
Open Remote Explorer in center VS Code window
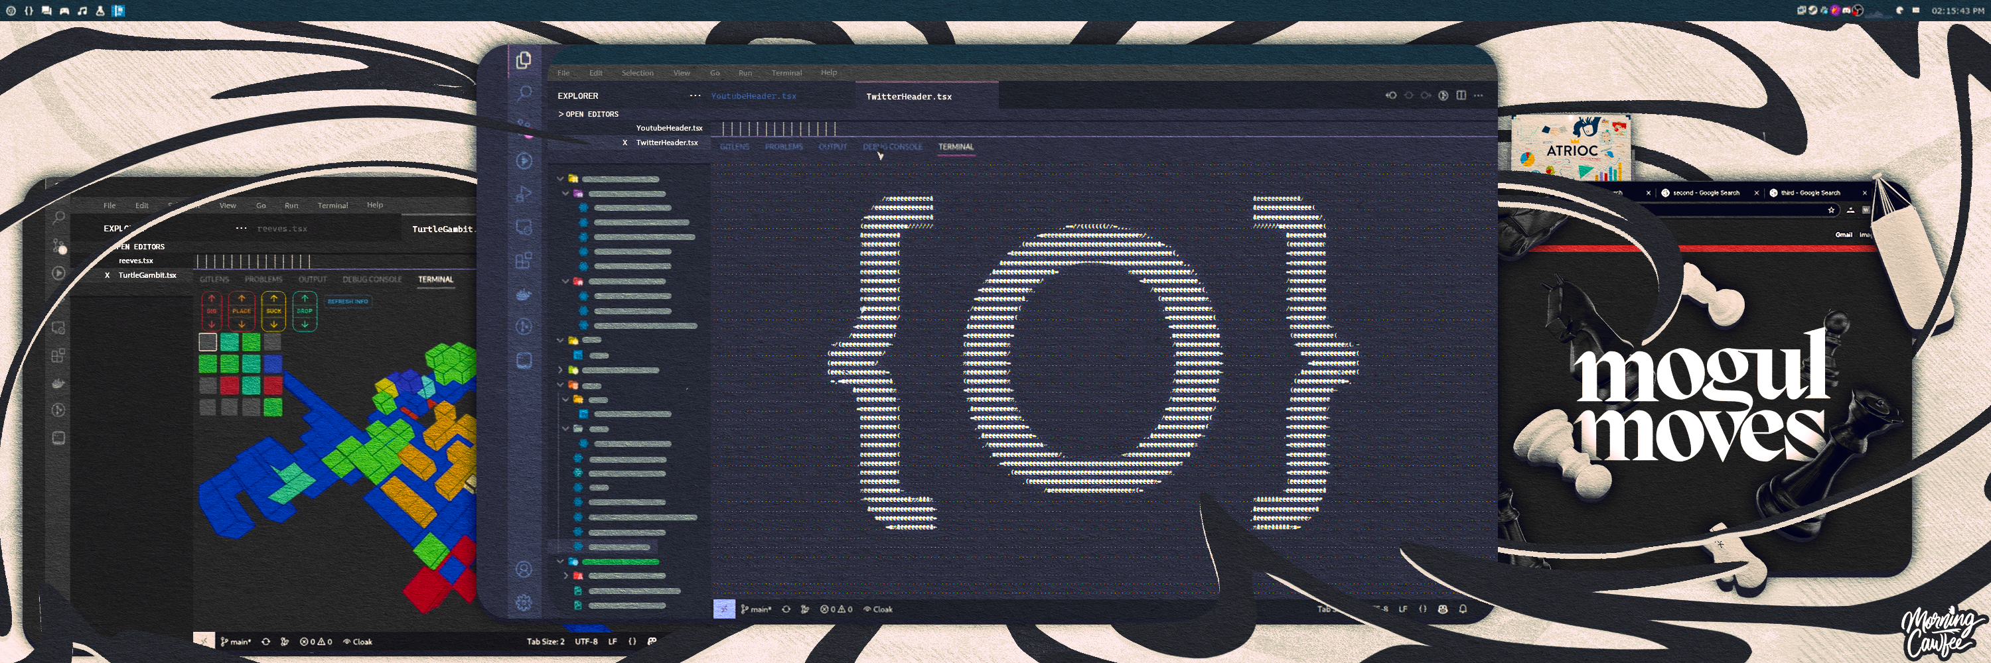[524, 227]
